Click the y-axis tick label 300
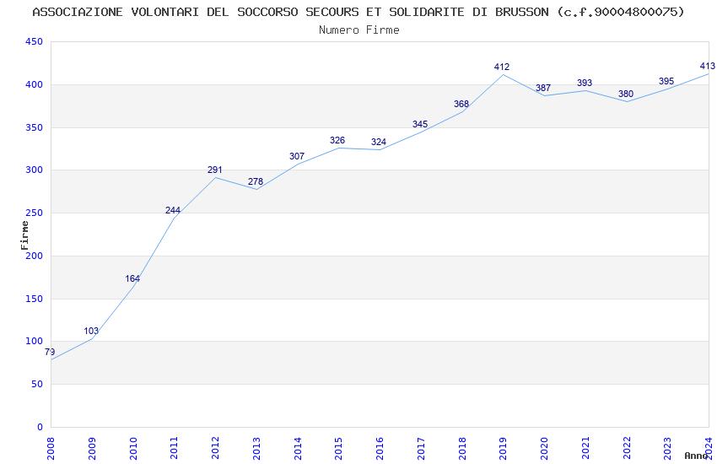Viewport: 717px width, 464px height. 35,170
